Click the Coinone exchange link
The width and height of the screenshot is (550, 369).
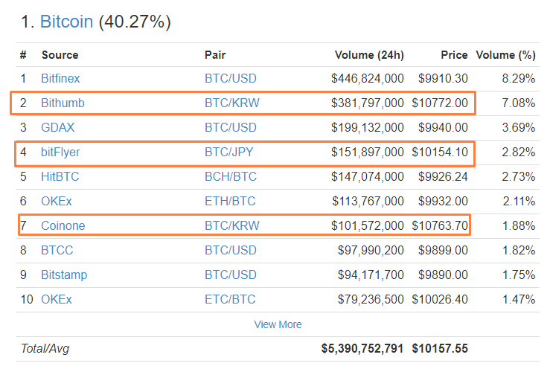(x=63, y=225)
